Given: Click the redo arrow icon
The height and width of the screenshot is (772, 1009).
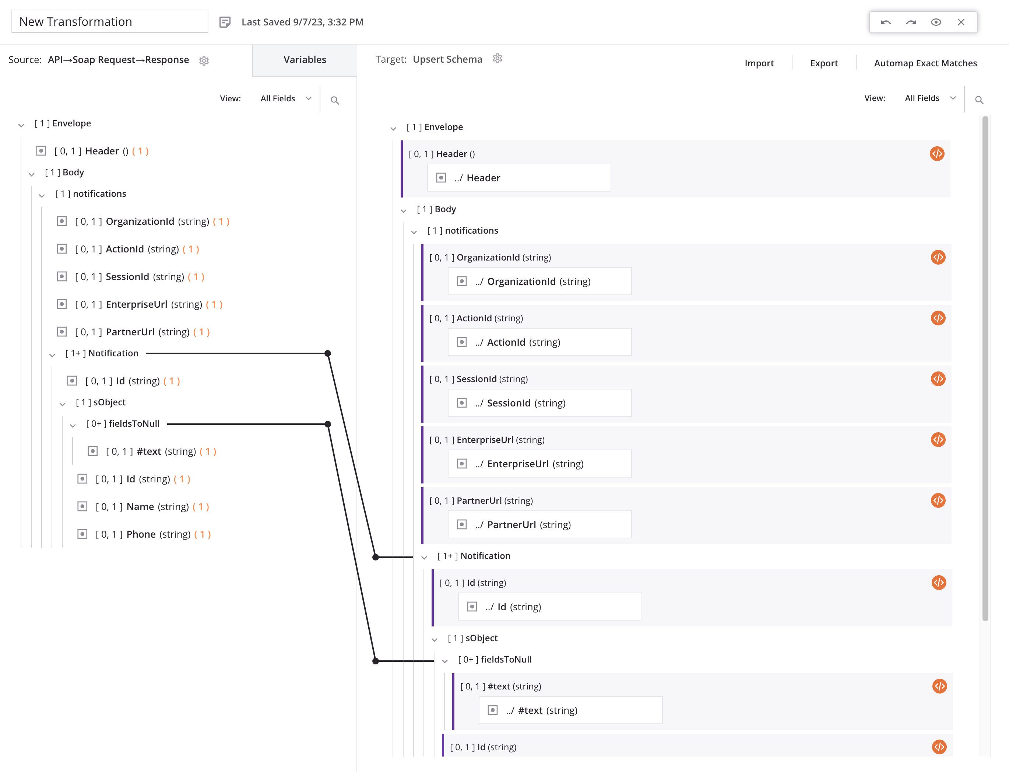Looking at the screenshot, I should click(911, 22).
